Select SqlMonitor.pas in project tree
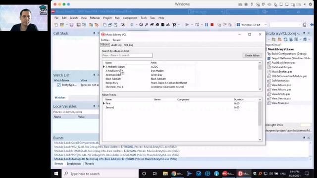 pyautogui.click(x=281, y=81)
